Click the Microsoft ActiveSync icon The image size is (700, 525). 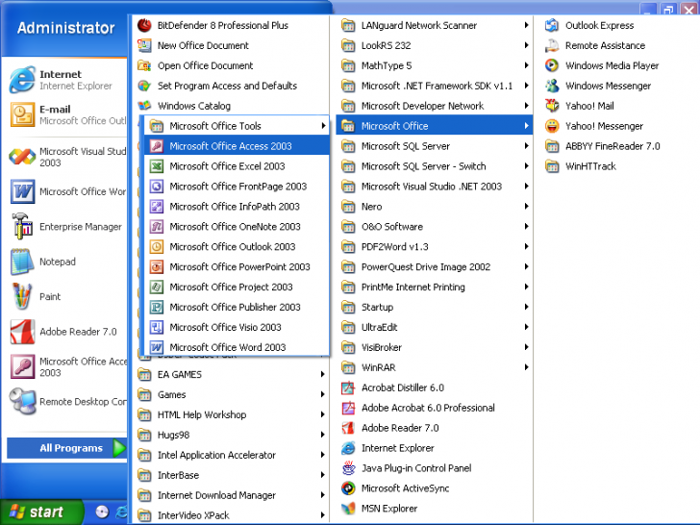tap(348, 487)
